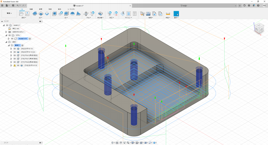Expand the named views folder node
The image size is (268, 145).
point(6,32)
